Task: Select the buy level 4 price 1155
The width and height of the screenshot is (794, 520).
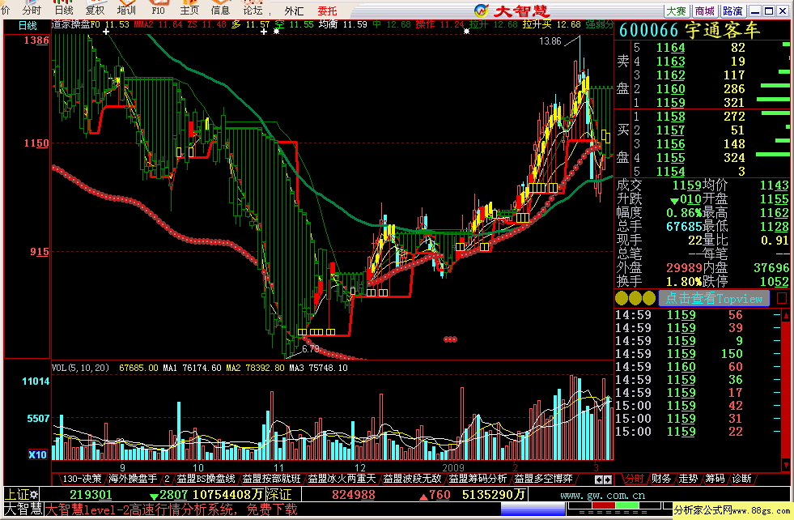Action: 670,158
